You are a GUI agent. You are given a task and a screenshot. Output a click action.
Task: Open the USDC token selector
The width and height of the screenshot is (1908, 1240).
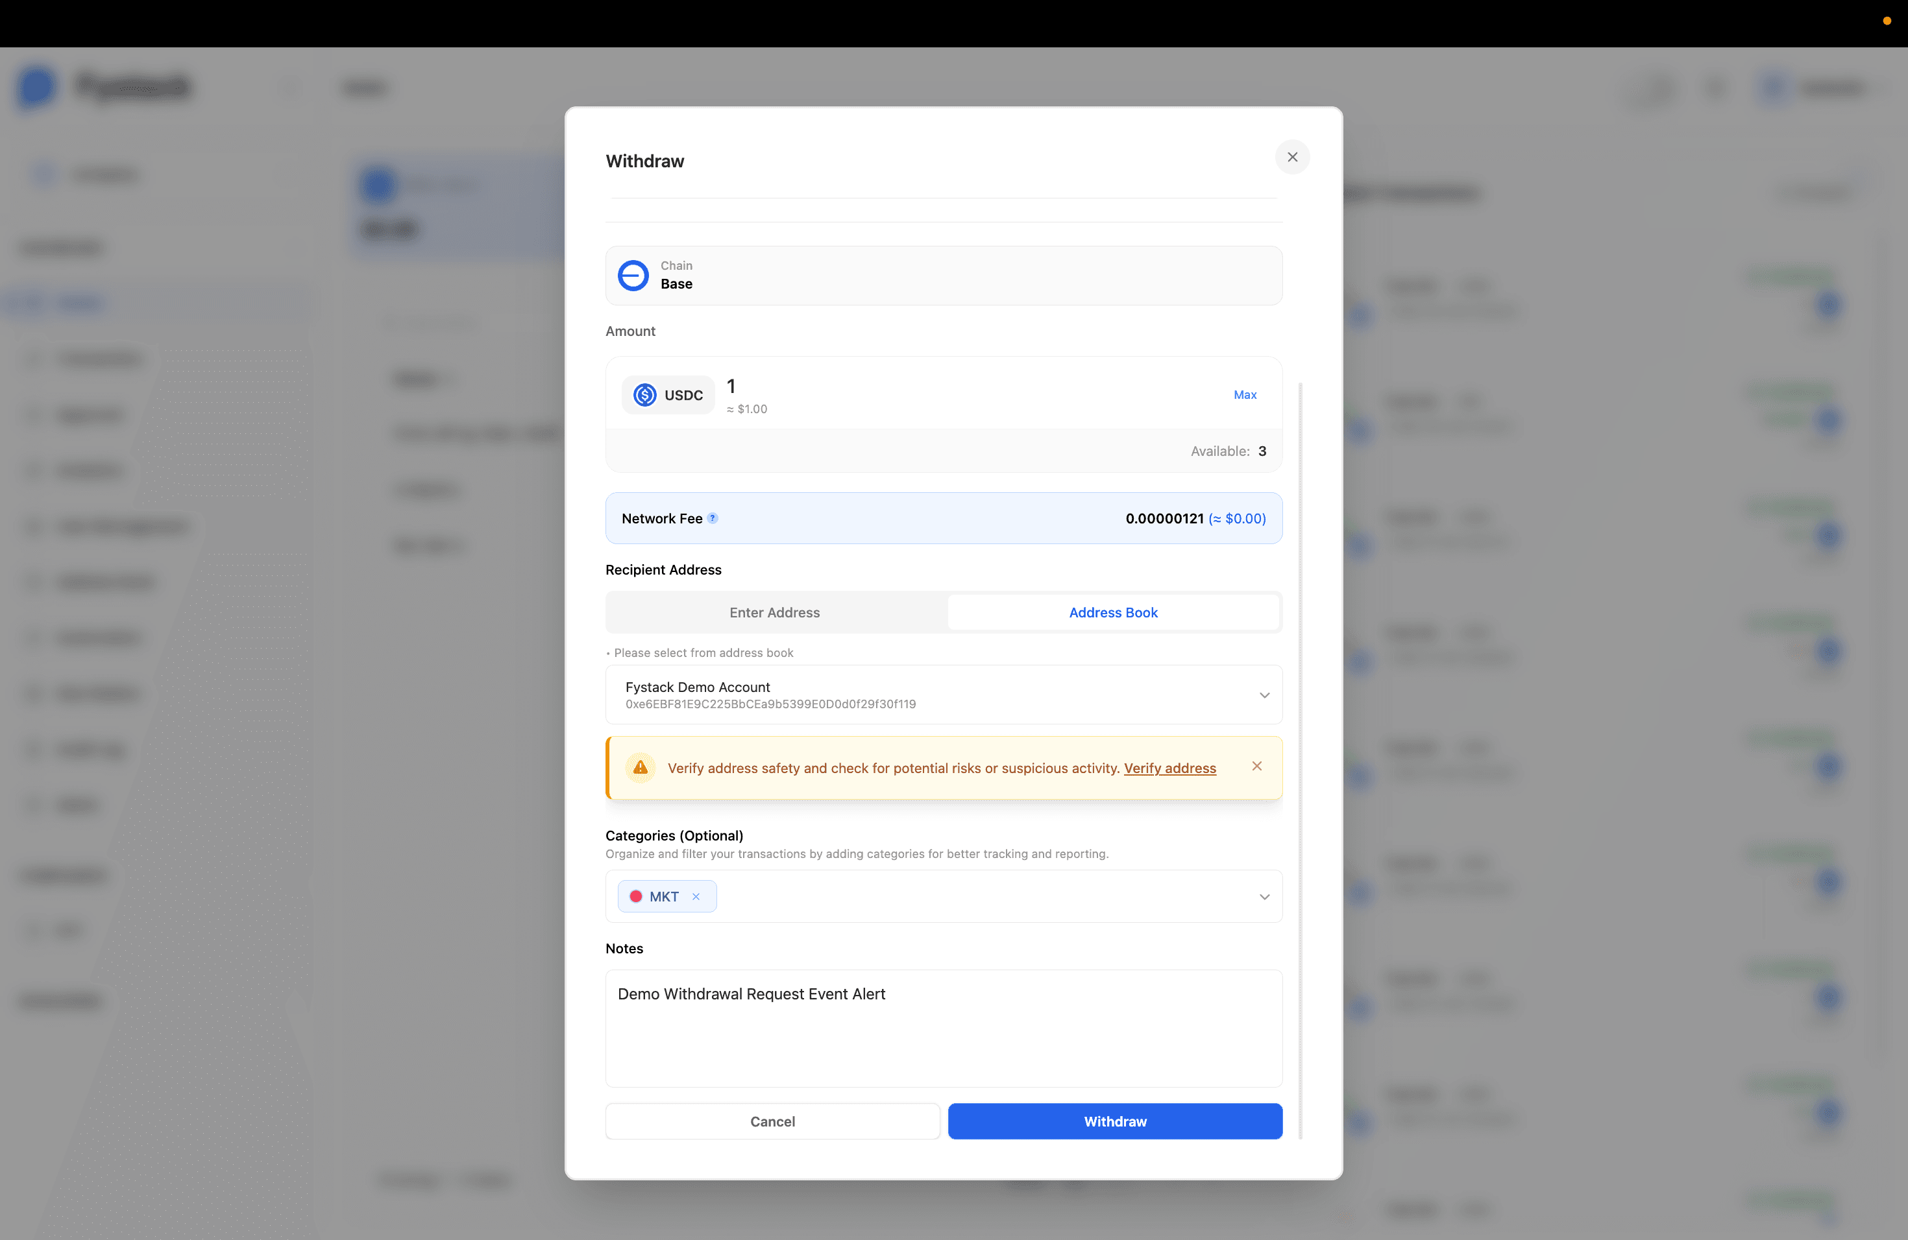tap(668, 394)
